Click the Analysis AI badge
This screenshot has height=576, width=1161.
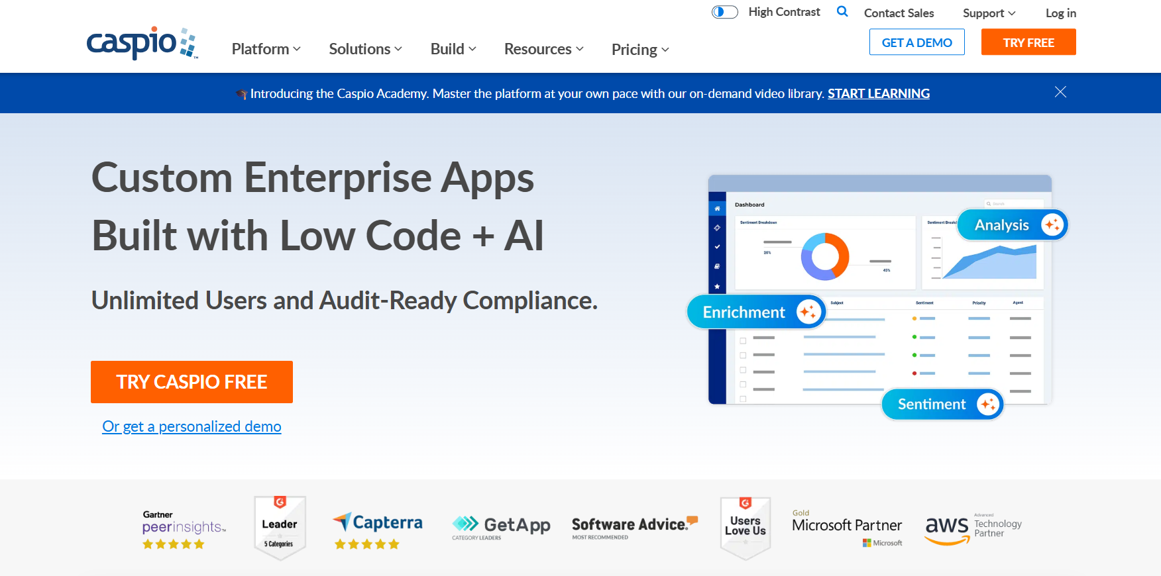pos(1013,225)
